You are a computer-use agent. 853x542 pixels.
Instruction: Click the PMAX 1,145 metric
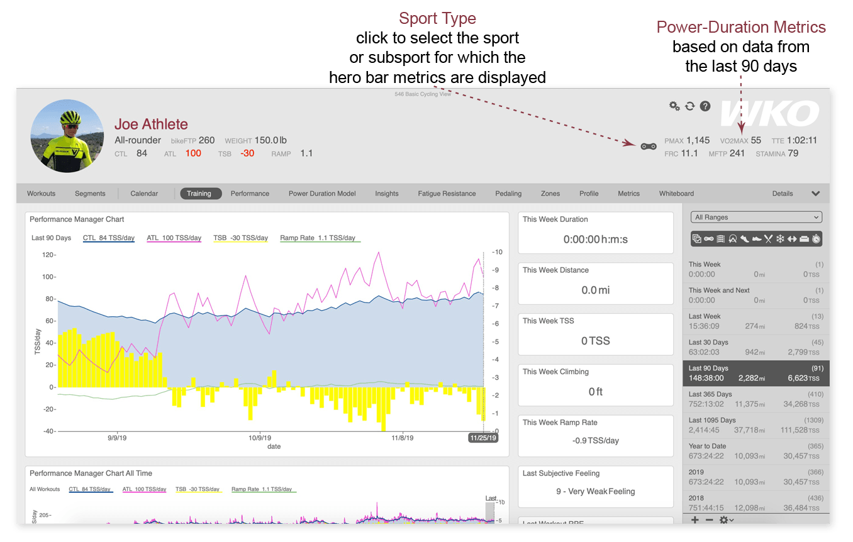tap(687, 140)
